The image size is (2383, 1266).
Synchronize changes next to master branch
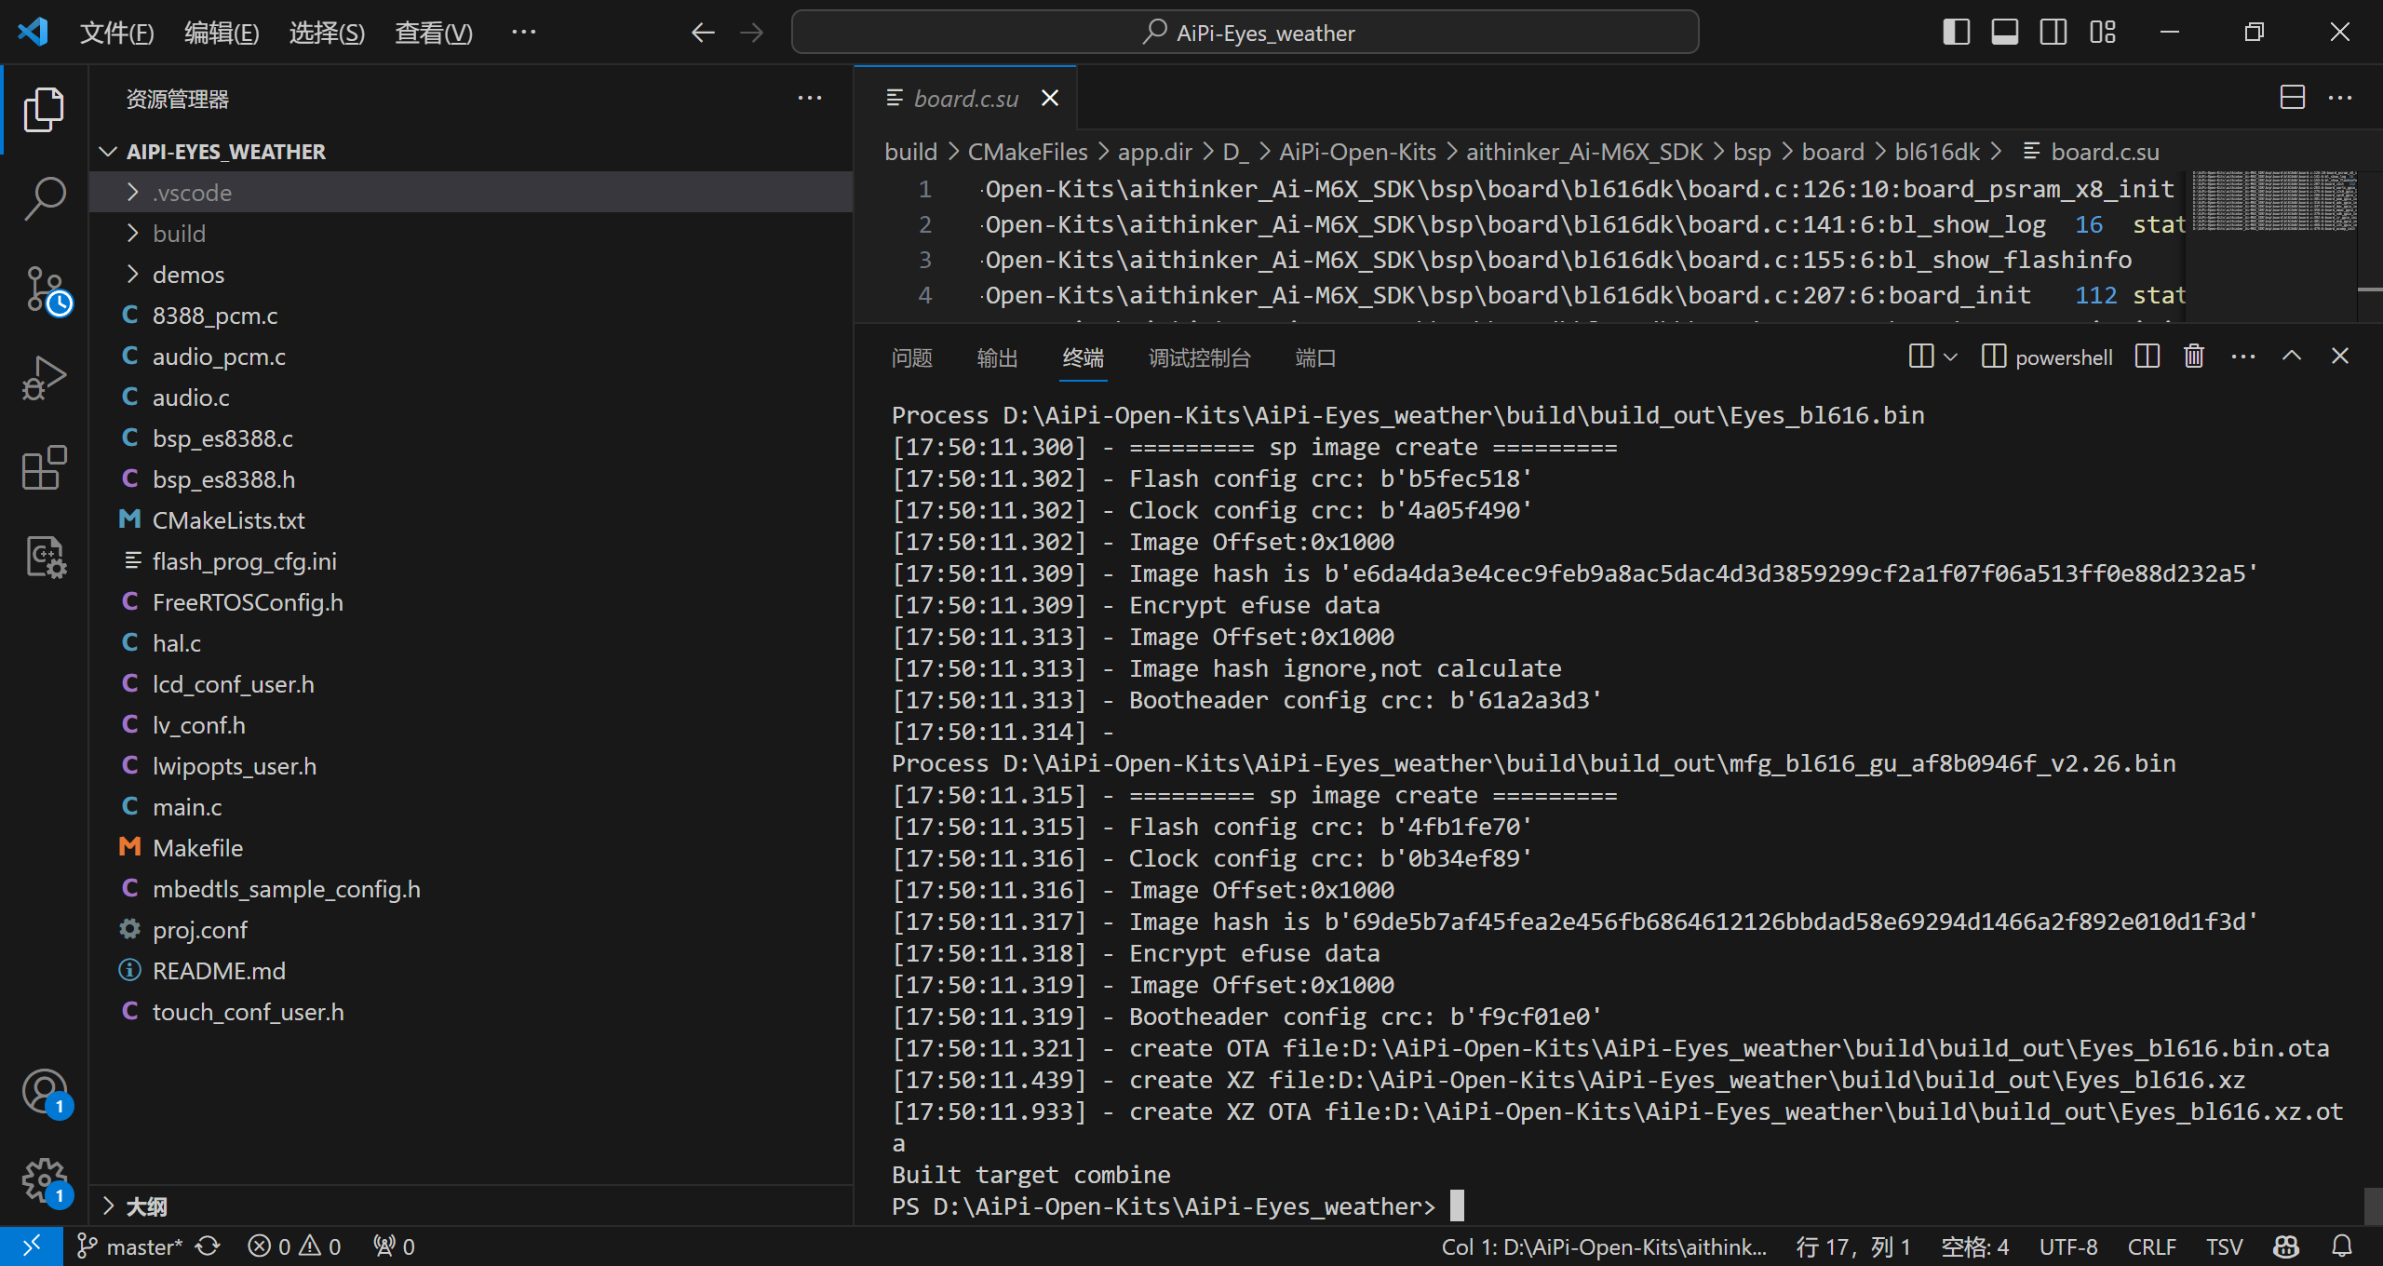point(208,1246)
